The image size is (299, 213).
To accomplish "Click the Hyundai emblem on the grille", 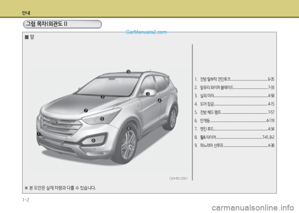I will 54,122.
